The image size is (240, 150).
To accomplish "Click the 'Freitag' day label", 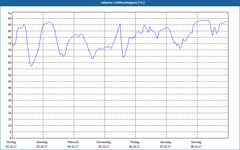I will [x=135, y=142].
